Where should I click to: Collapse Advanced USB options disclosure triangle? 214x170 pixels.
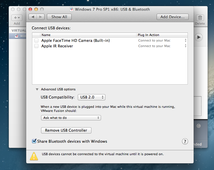tap(37, 89)
